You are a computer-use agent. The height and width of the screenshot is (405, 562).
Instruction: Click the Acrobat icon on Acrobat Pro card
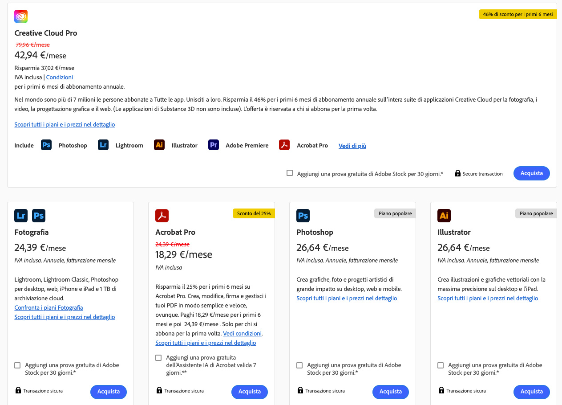point(162,216)
